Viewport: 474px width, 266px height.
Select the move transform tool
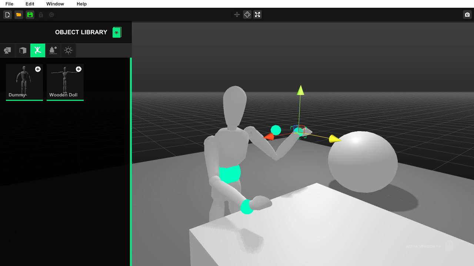click(x=237, y=15)
